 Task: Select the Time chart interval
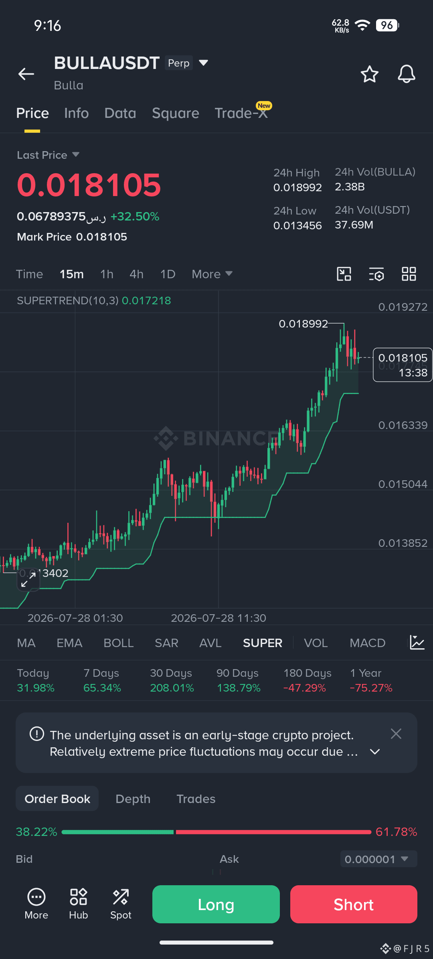pyautogui.click(x=29, y=274)
